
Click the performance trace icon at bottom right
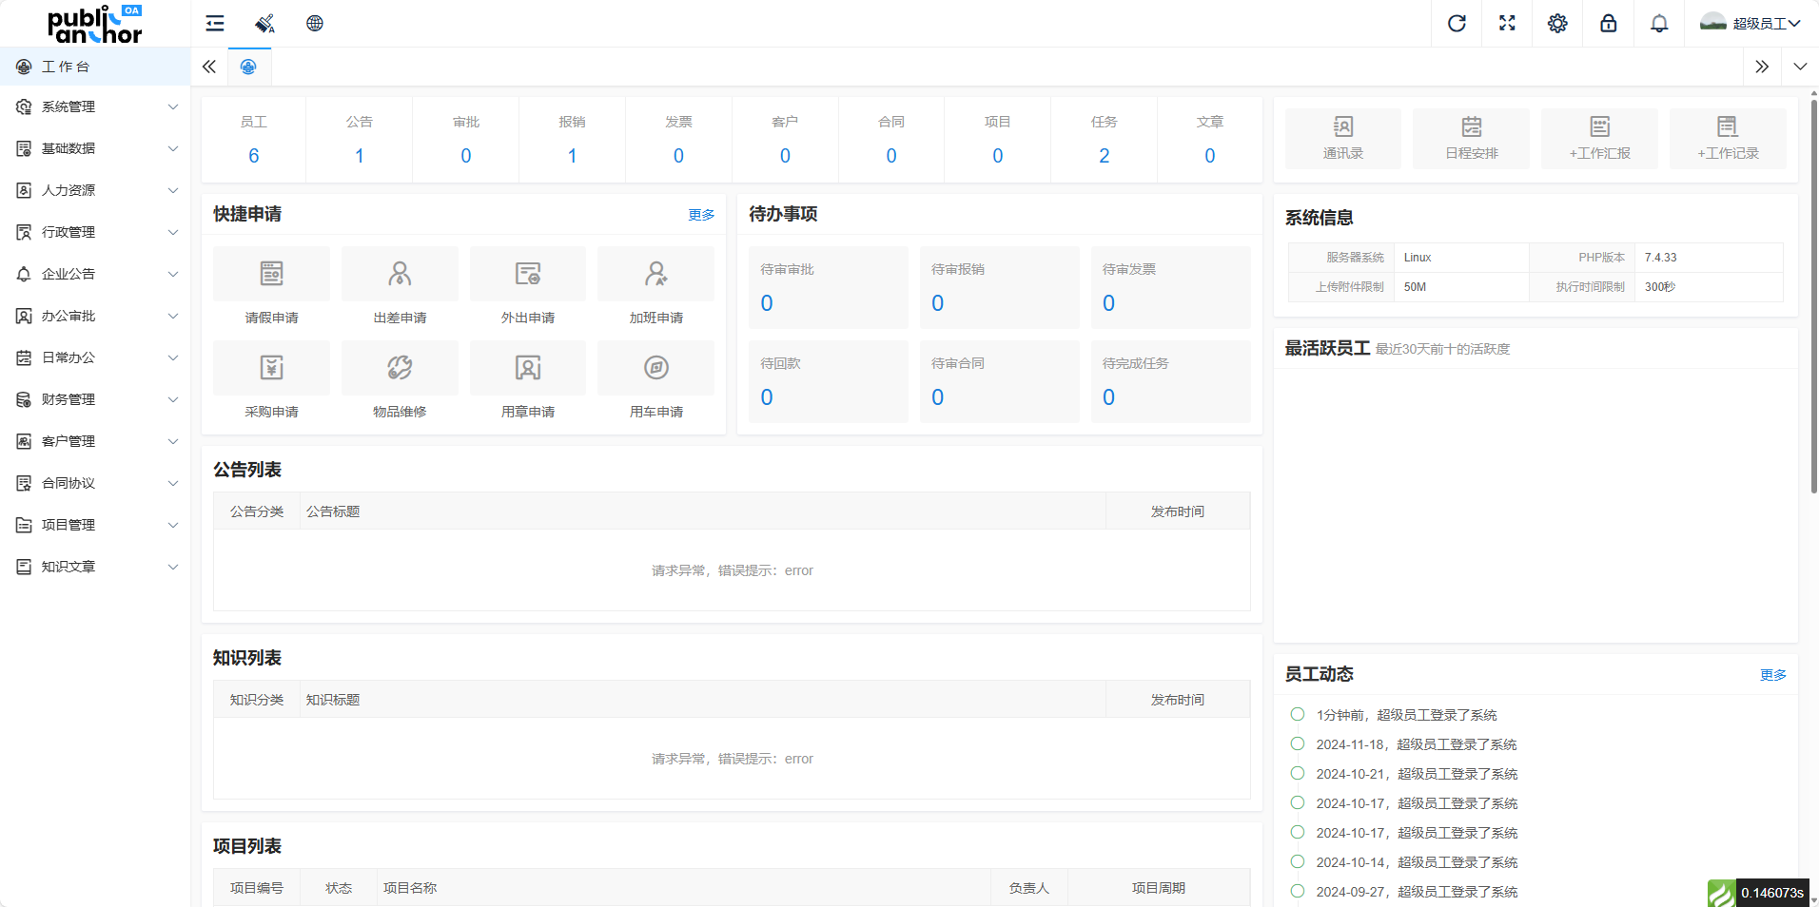1721,893
